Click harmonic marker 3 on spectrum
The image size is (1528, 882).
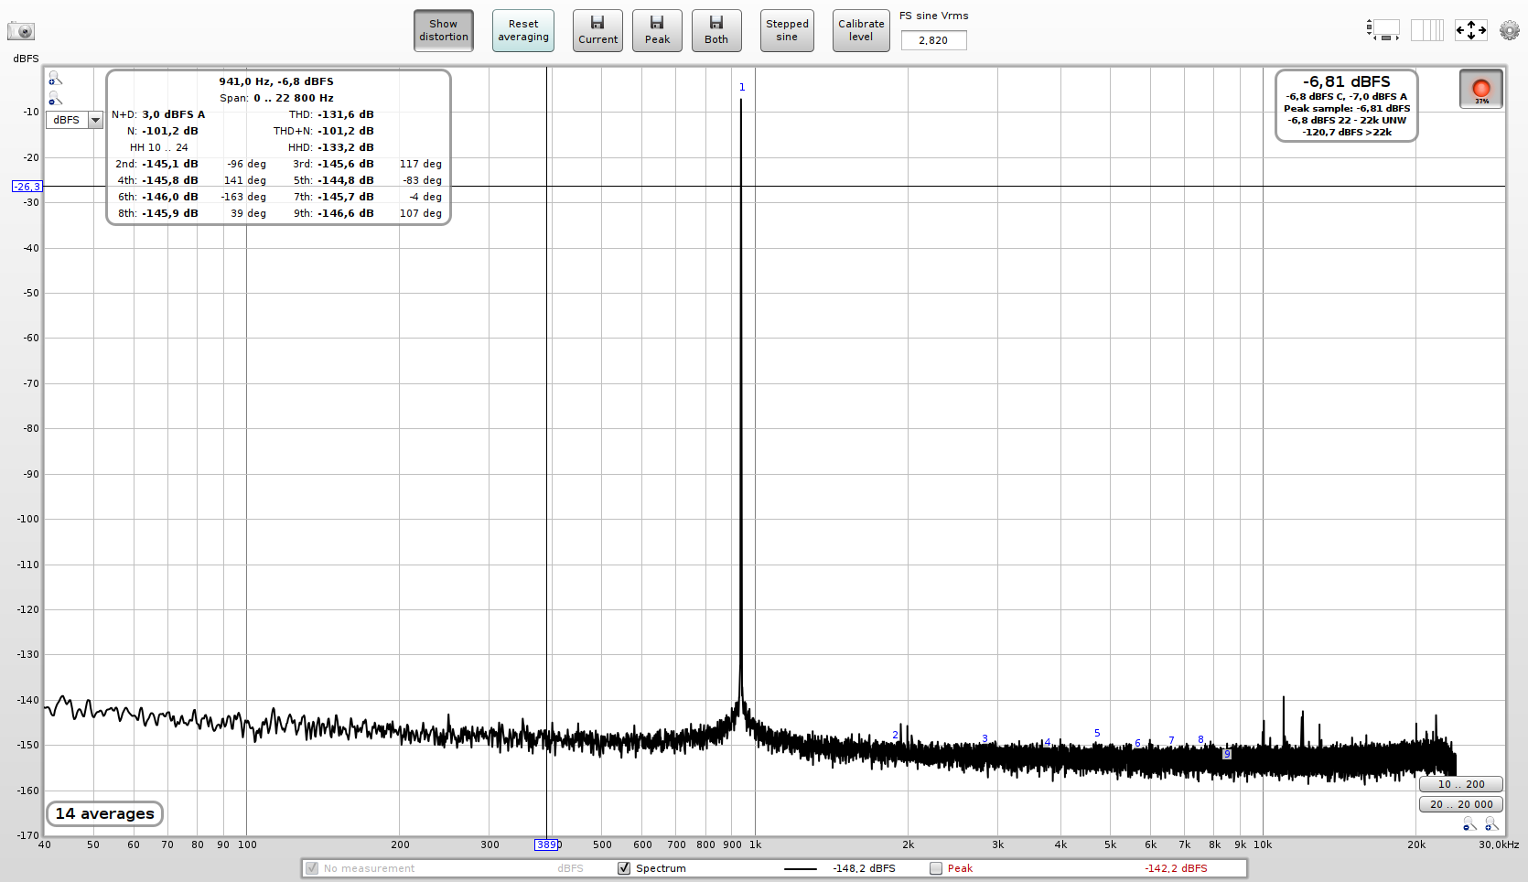pyautogui.click(x=985, y=738)
